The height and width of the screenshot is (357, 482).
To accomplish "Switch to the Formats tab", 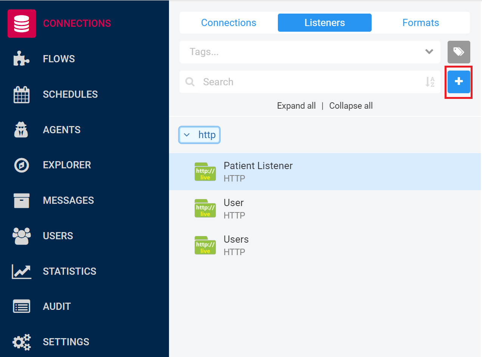I will coord(420,23).
